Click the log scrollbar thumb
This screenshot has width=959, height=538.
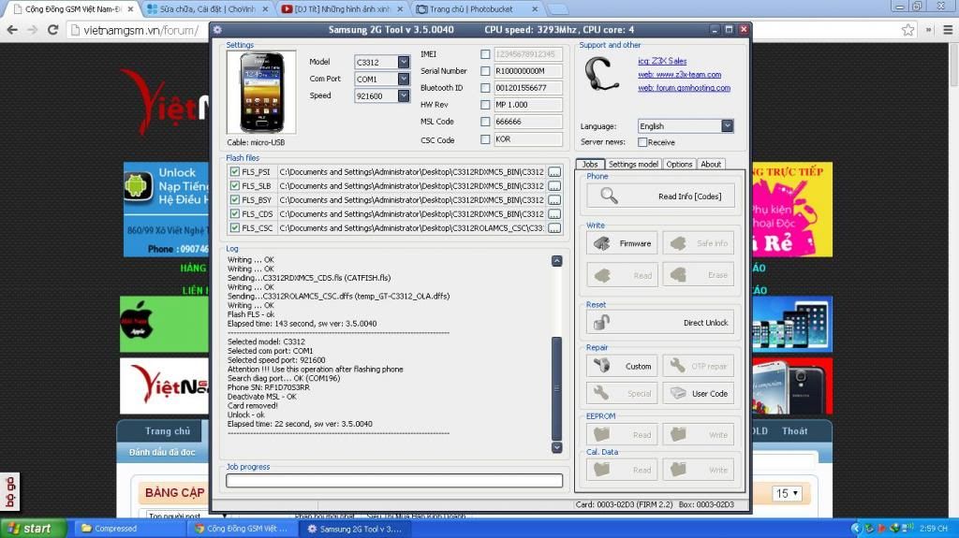tap(556, 387)
